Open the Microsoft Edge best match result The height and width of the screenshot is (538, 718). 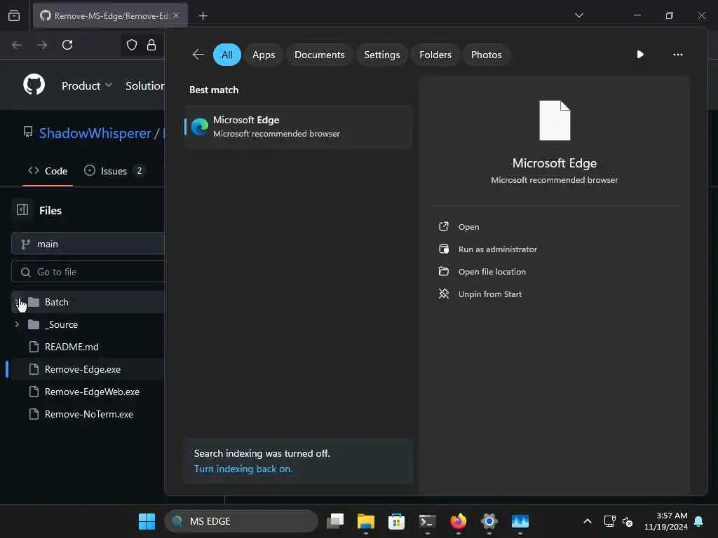click(298, 127)
